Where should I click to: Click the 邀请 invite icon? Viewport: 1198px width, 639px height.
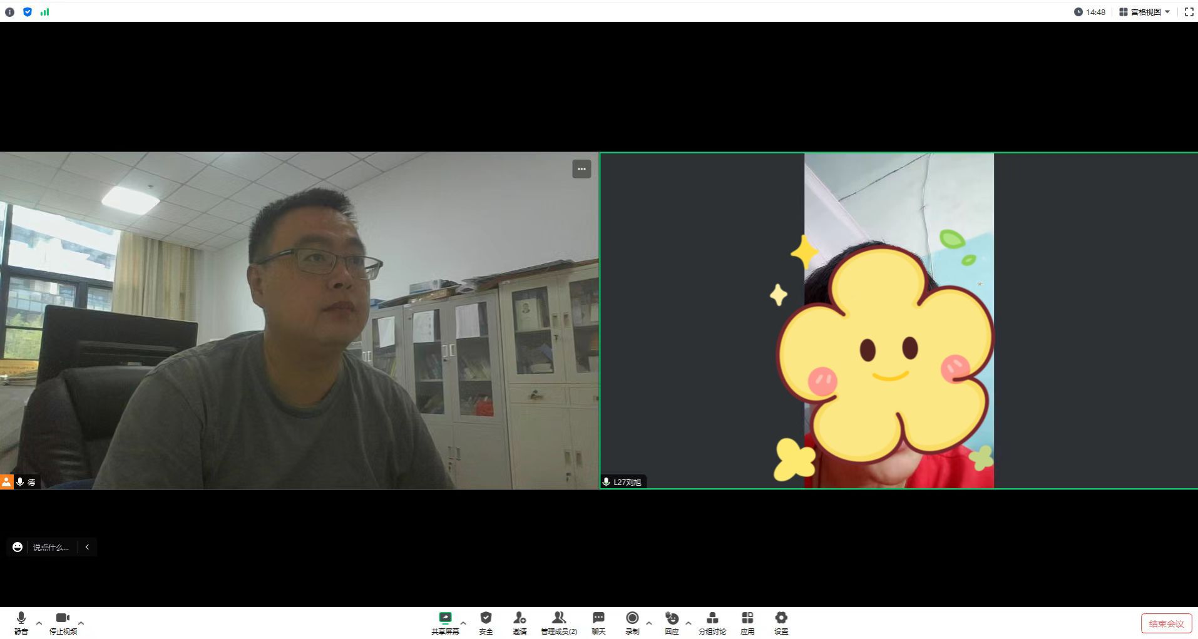(520, 623)
